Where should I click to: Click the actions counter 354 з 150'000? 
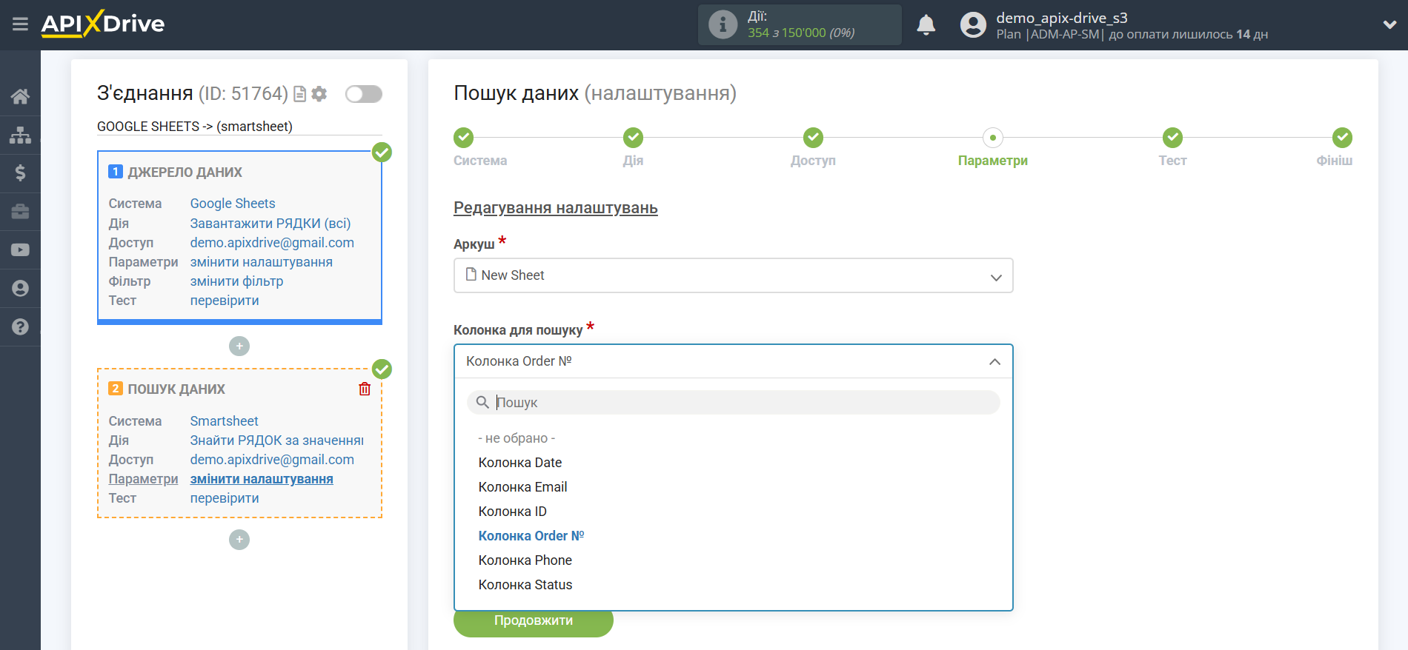click(x=801, y=33)
